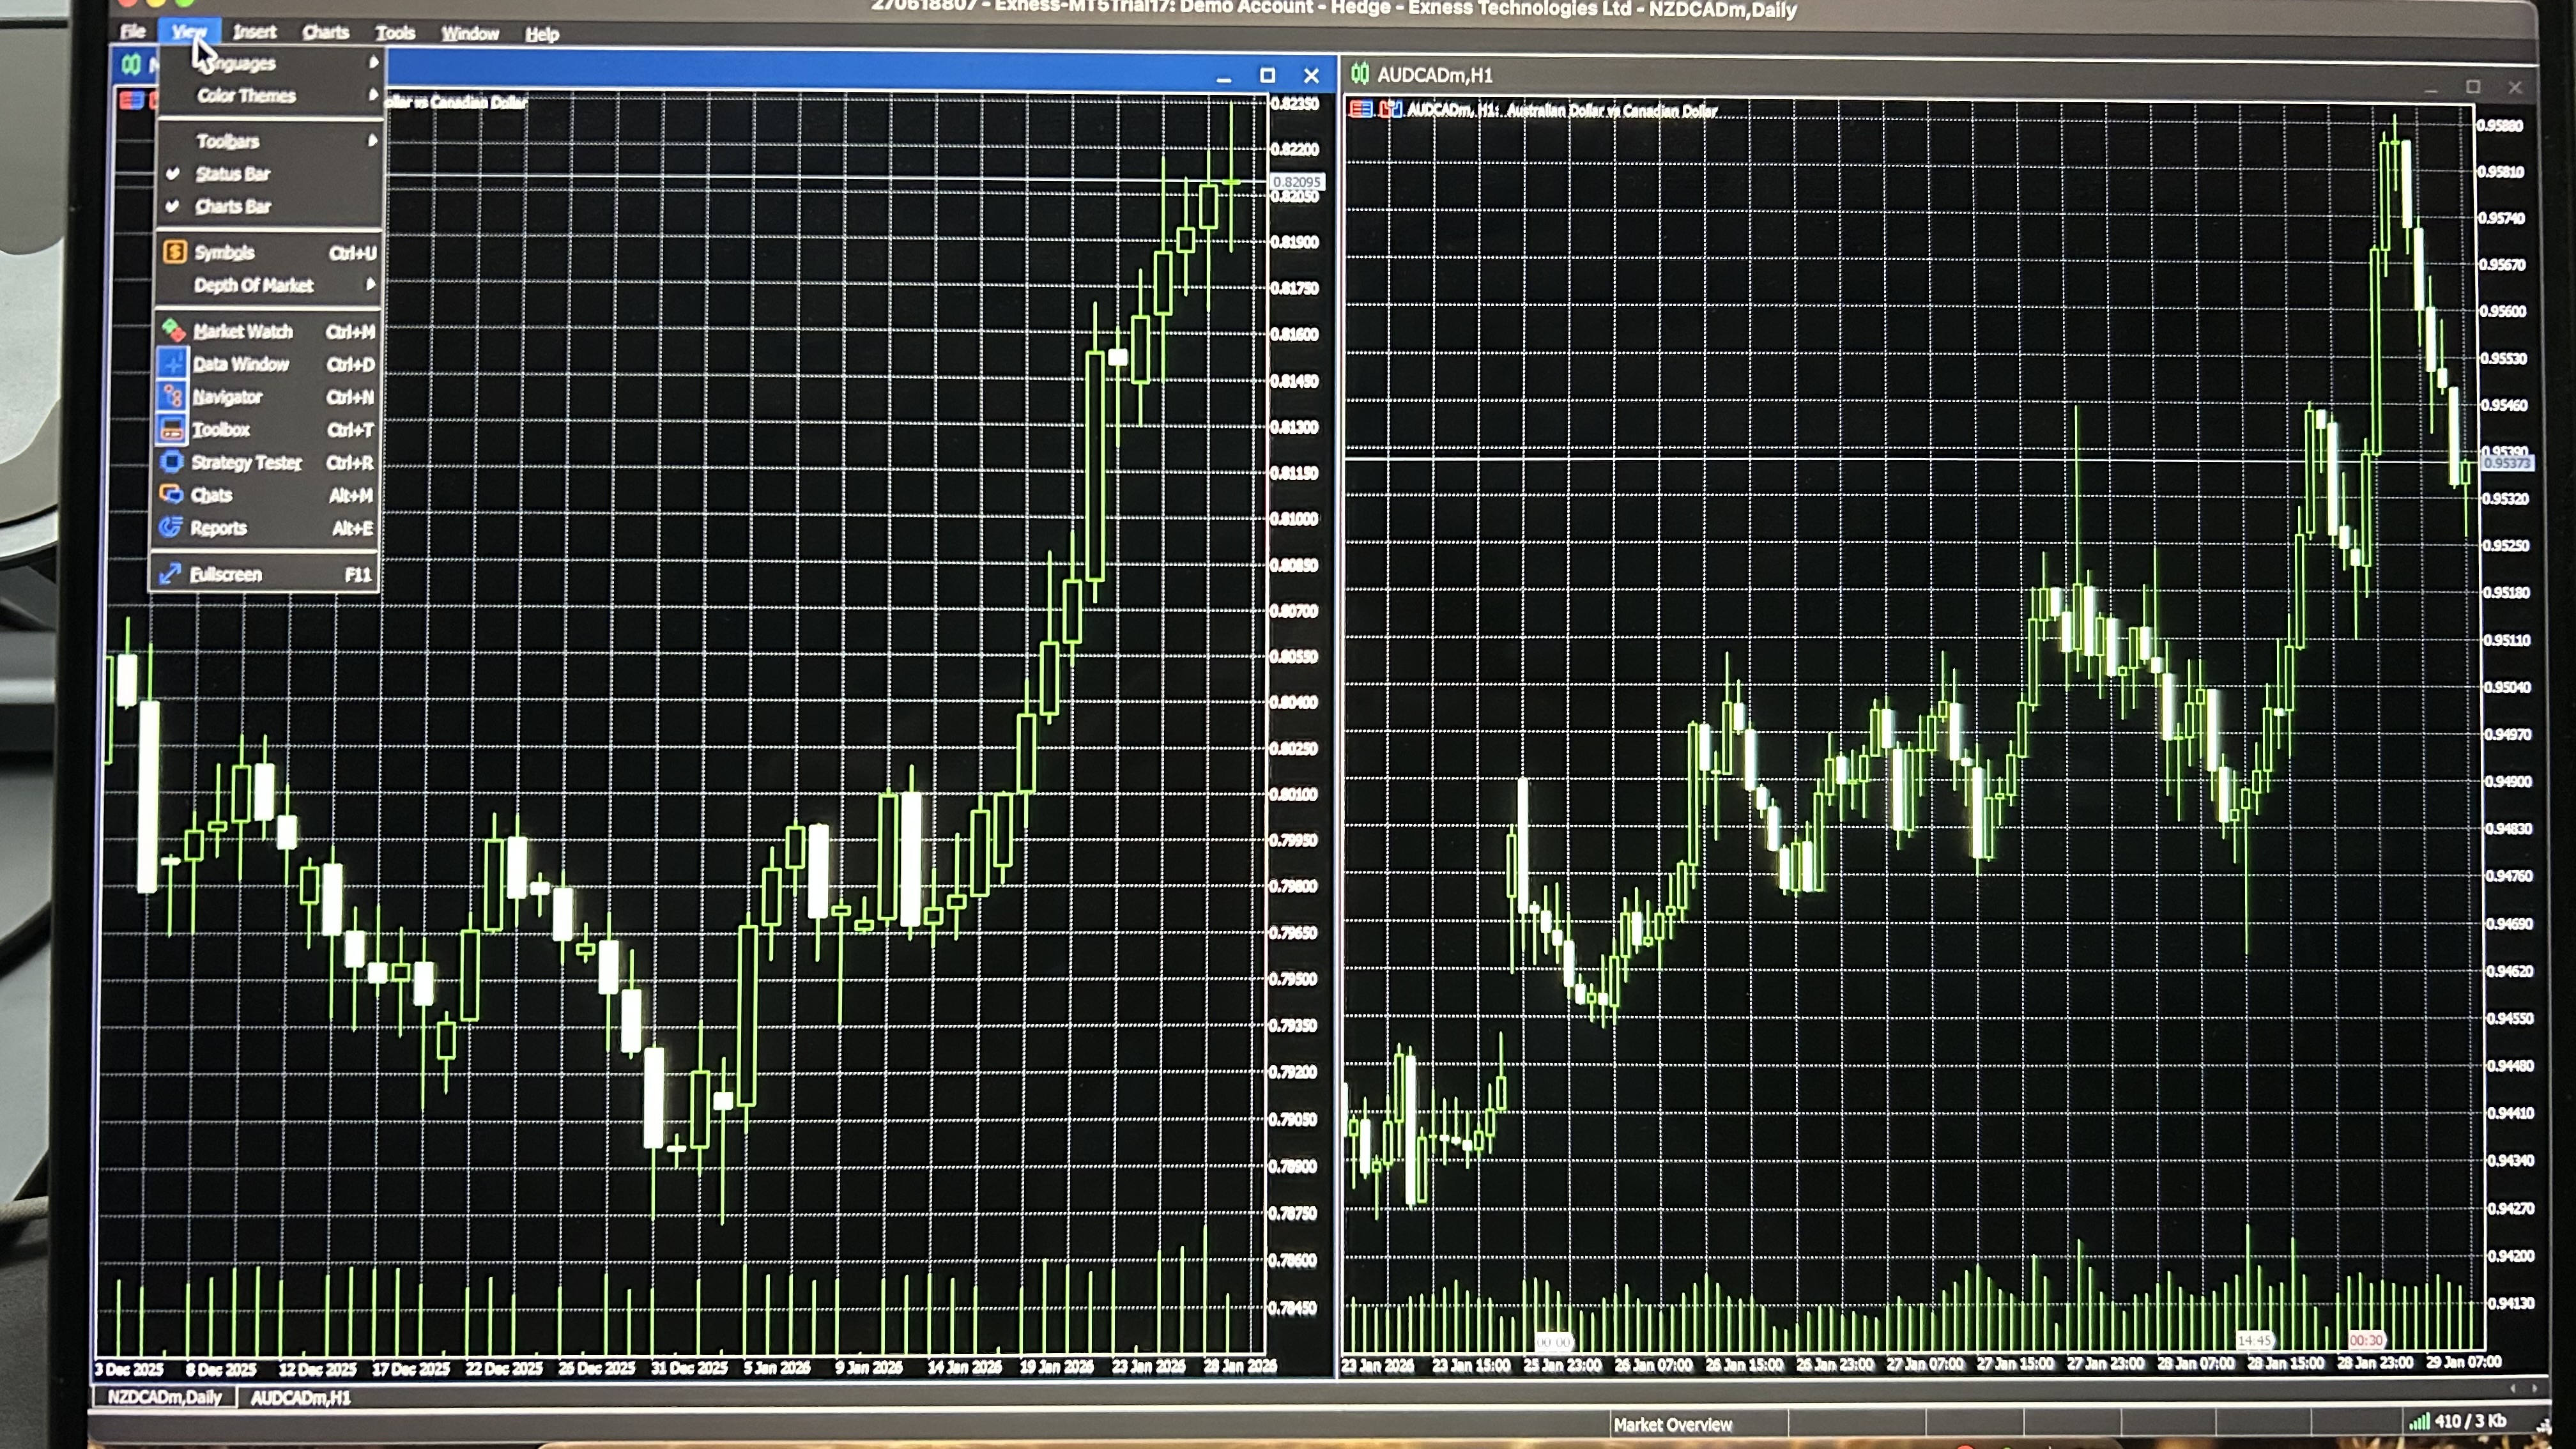
Task: Open the Charts menu
Action: pos(325,32)
